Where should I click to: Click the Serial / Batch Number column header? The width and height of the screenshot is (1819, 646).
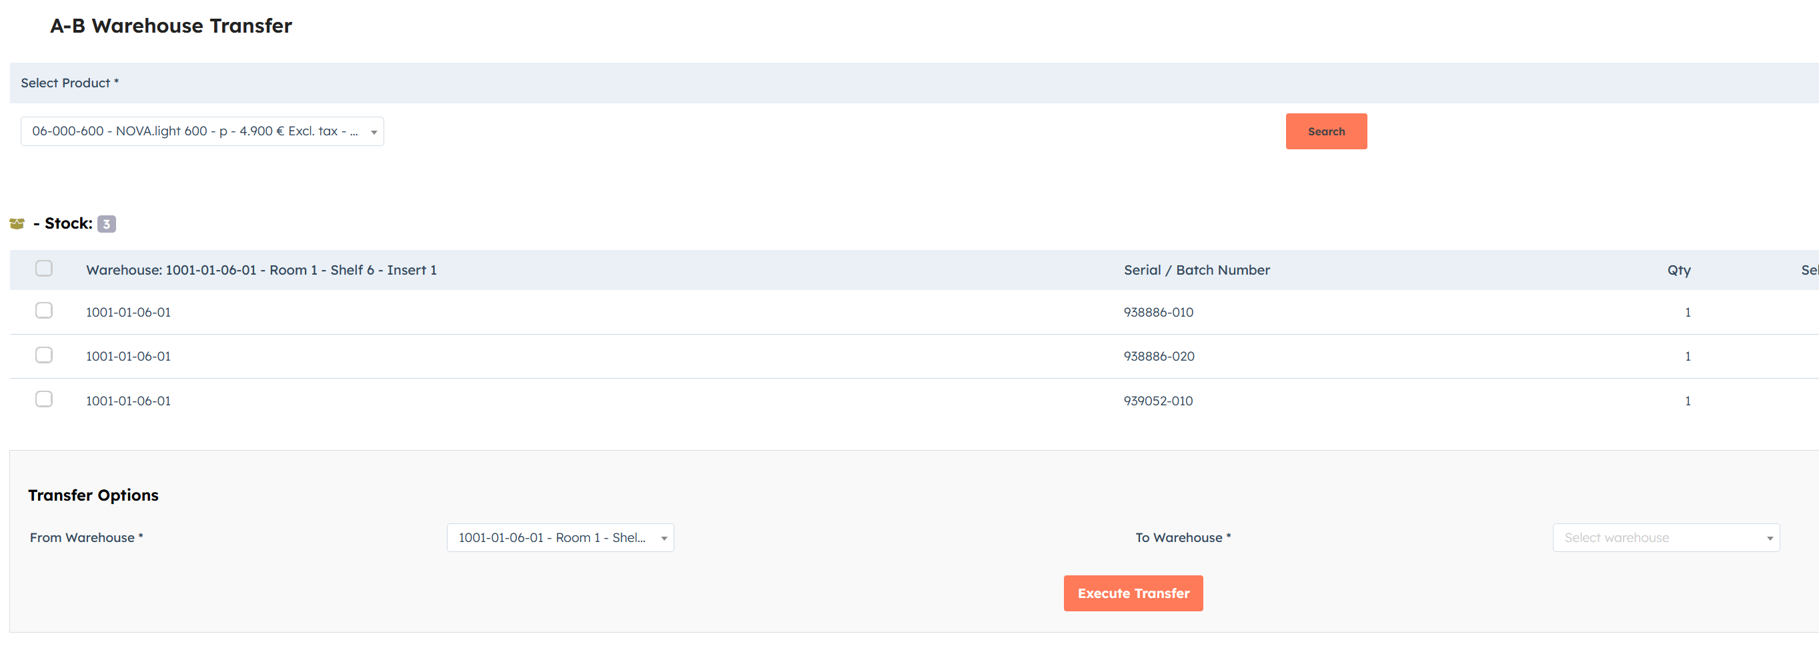[1196, 271]
